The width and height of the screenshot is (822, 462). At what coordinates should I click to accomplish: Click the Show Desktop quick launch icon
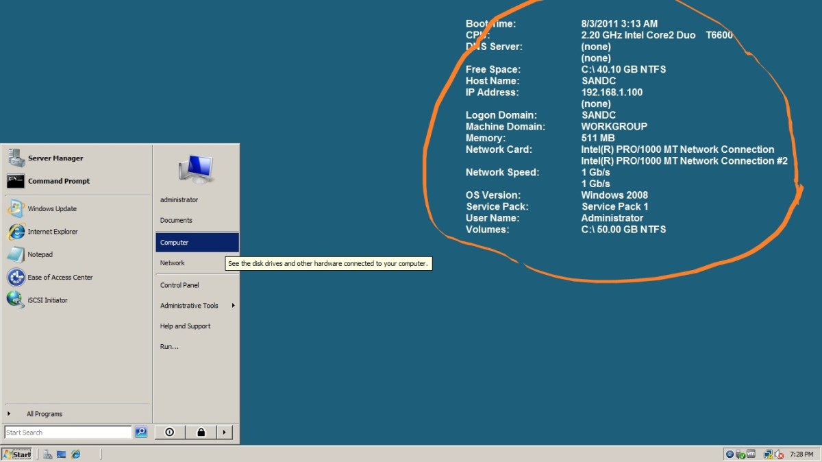coord(61,454)
